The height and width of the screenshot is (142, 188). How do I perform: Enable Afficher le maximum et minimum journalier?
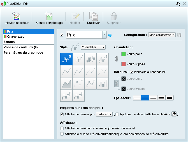coord(62,128)
